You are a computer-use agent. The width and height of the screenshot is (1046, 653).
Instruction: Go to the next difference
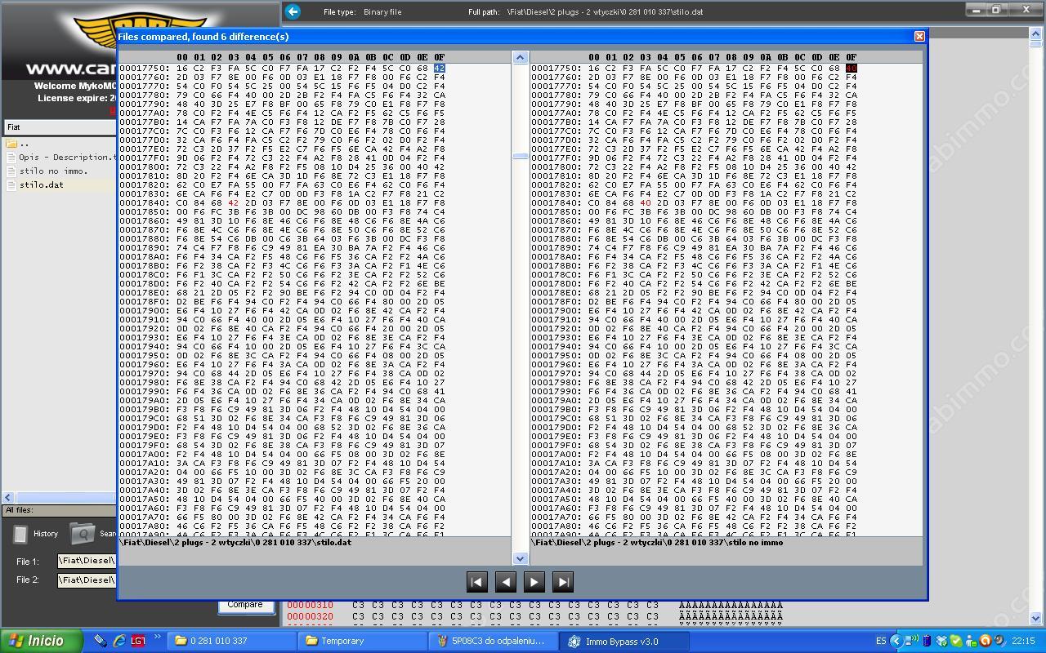click(534, 582)
